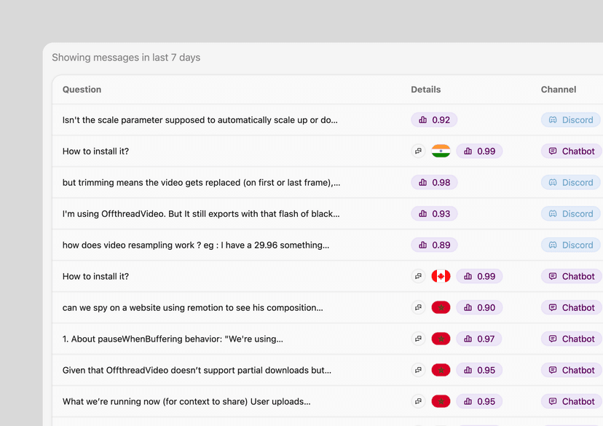Click the 0.92 confidence score badge
This screenshot has height=426, width=603.
[x=434, y=120]
